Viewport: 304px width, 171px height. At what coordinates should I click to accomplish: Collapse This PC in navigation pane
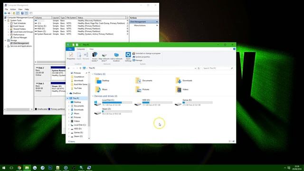coord(67,98)
